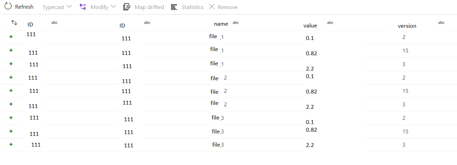Open the Typecast dropdown
The width and height of the screenshot is (457, 165).
[x=57, y=7]
